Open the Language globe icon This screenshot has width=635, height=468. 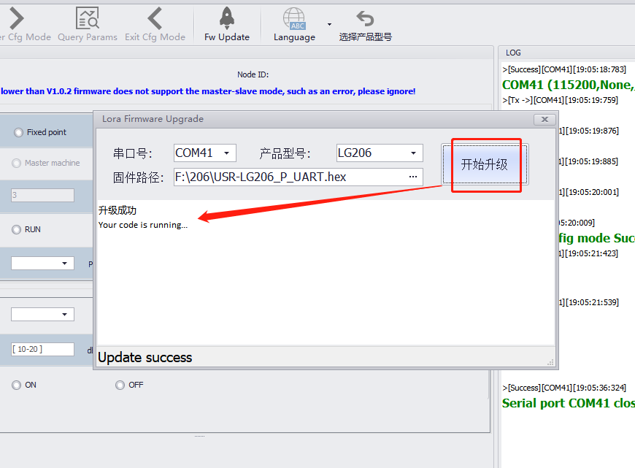(x=294, y=18)
